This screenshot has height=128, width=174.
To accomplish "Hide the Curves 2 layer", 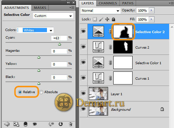I will tap(83, 47).
